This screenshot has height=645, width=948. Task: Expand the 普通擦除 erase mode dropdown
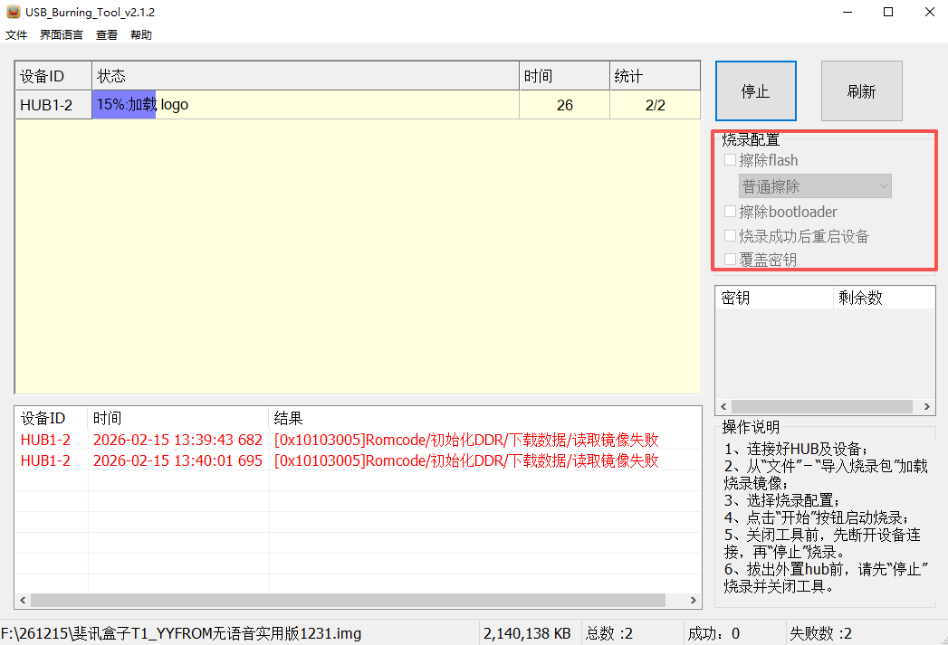click(815, 186)
